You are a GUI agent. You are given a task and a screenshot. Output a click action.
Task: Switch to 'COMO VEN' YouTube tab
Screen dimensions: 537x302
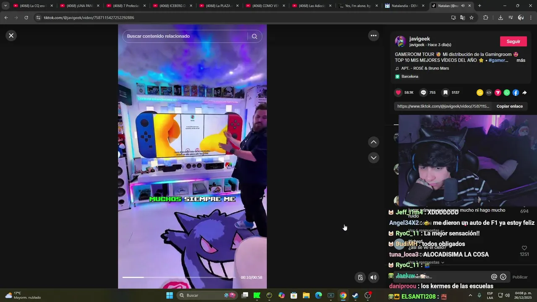(265, 6)
